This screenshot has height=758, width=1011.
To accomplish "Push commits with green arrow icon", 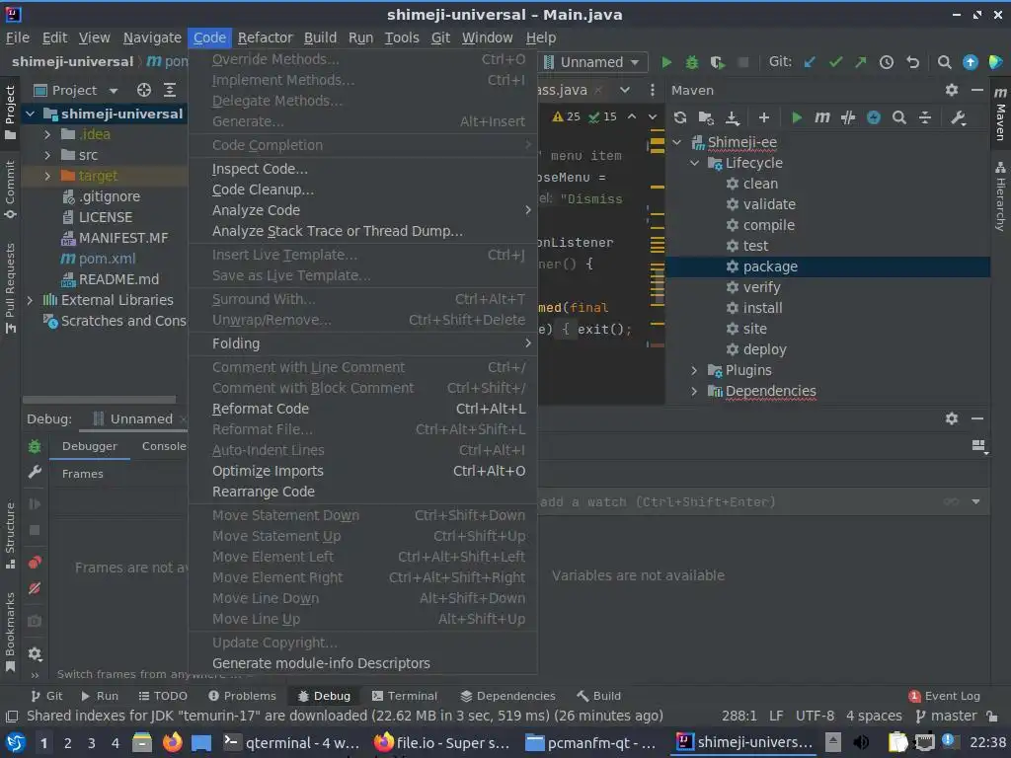I will 861,62.
